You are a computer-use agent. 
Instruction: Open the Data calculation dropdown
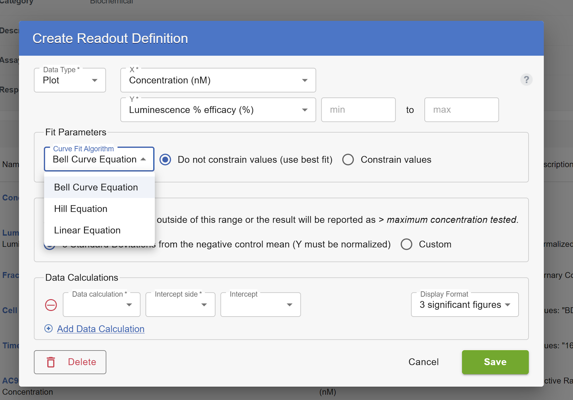pos(101,305)
